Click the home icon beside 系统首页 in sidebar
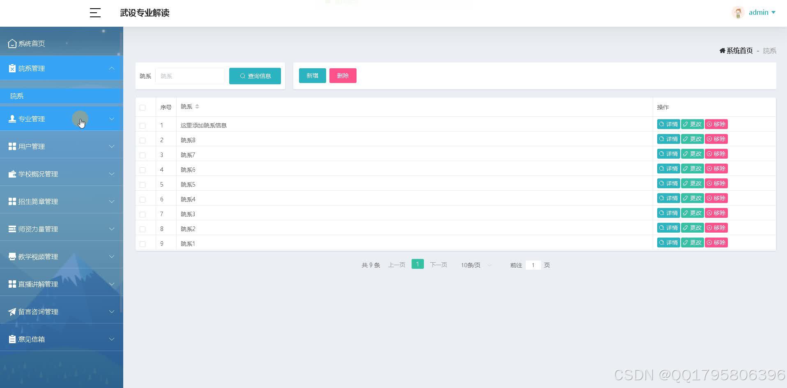The image size is (787, 388). pyautogui.click(x=12, y=43)
